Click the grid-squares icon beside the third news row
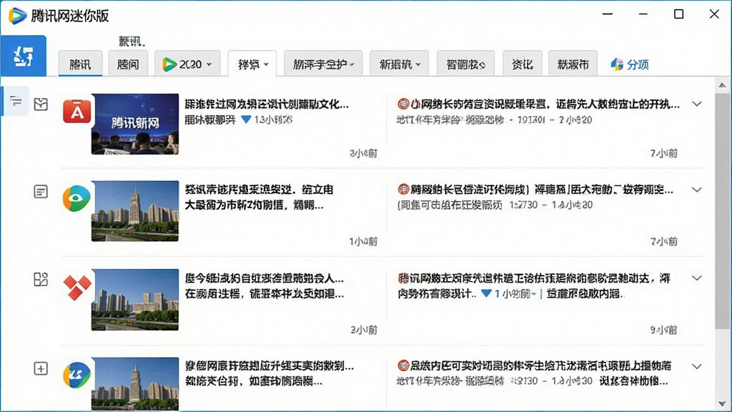The image size is (732, 412). click(x=41, y=280)
